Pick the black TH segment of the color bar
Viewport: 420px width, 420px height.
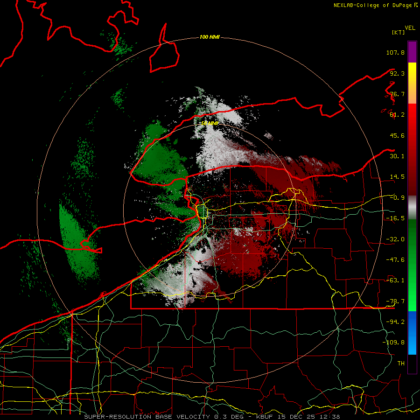(x=412, y=364)
